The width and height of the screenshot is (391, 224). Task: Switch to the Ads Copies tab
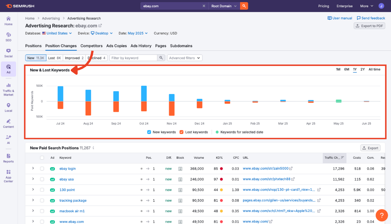pyautogui.click(x=117, y=46)
